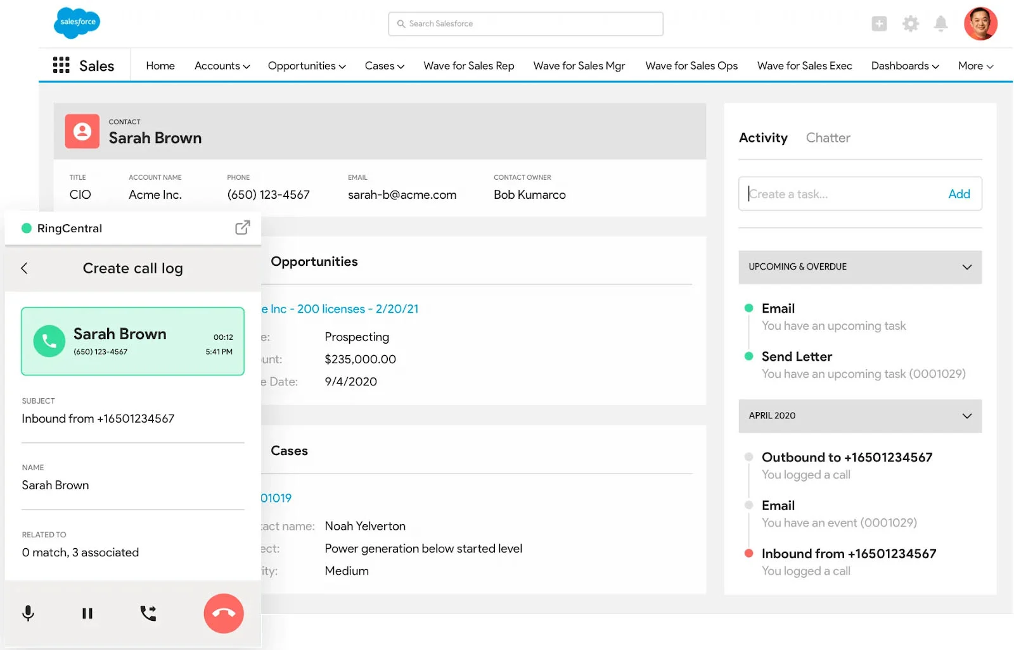Click the Name field Sarah Brown in call log
1014x650 pixels.
point(132,485)
